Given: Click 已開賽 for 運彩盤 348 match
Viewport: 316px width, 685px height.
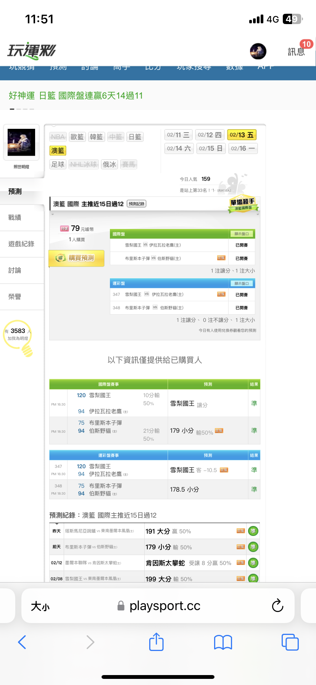Looking at the screenshot, I should (x=242, y=308).
